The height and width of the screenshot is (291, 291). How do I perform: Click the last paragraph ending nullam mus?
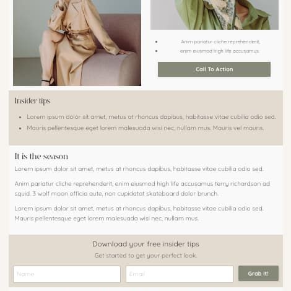[139, 214]
